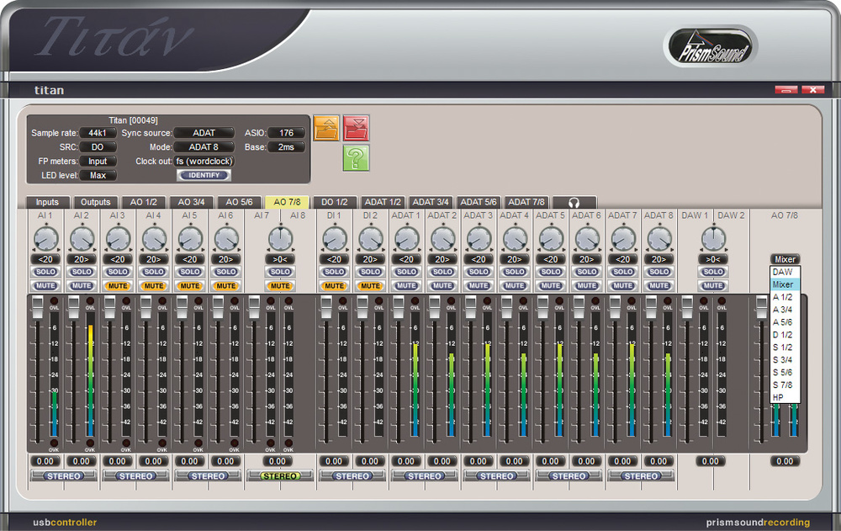841x531 pixels.
Task: Open the ASIO 176 dropdown
Action: click(287, 133)
